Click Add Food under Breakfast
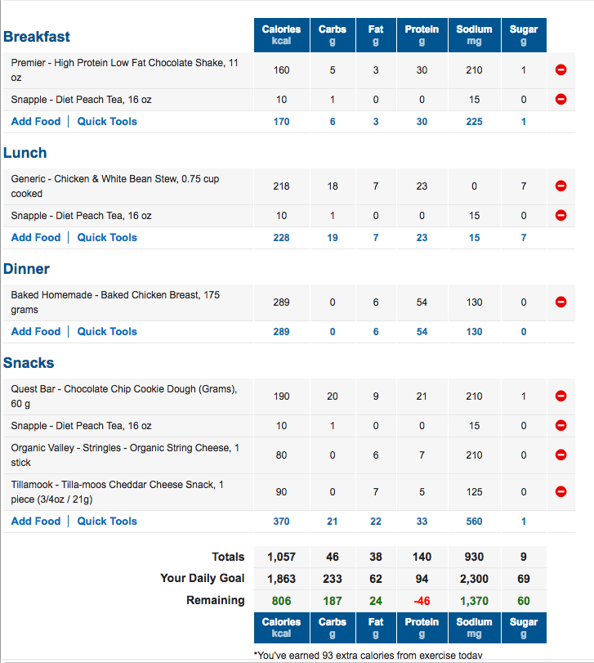Screen dimensions: 594x663 [x=36, y=121]
